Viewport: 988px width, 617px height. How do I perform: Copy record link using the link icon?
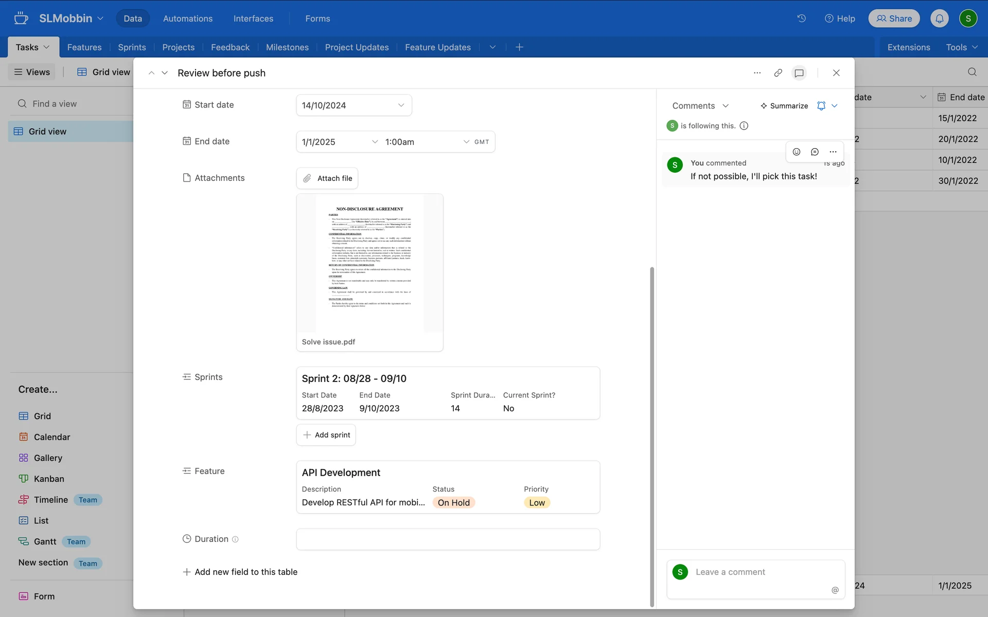coord(778,73)
